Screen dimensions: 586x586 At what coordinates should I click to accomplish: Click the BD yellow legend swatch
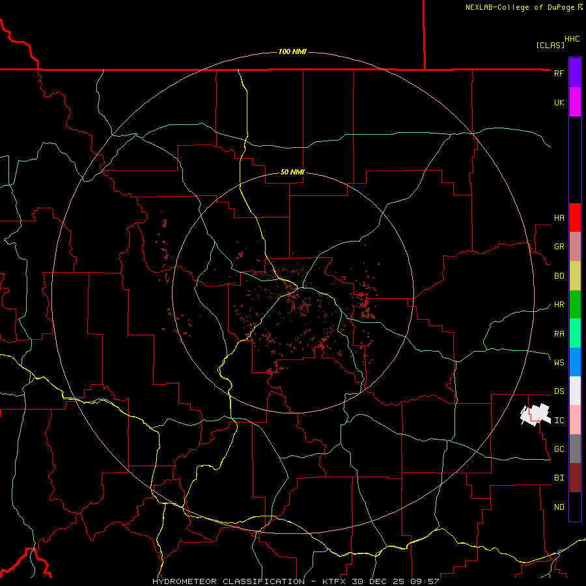pyautogui.click(x=575, y=275)
